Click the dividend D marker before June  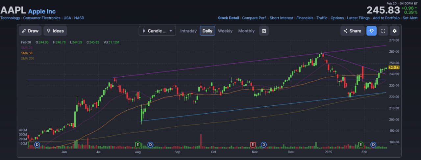coord(37,145)
